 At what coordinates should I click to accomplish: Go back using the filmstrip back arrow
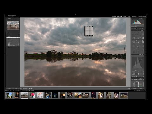coord(12,91)
